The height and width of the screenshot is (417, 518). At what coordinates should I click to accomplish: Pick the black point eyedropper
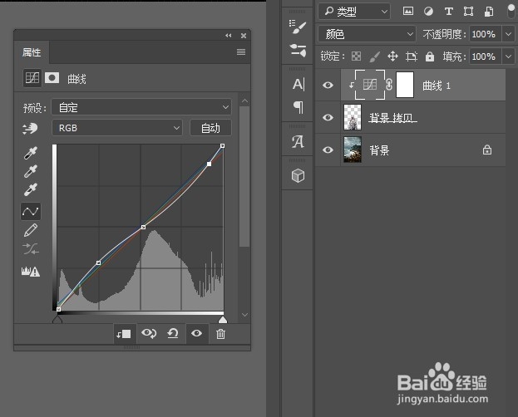(x=31, y=153)
